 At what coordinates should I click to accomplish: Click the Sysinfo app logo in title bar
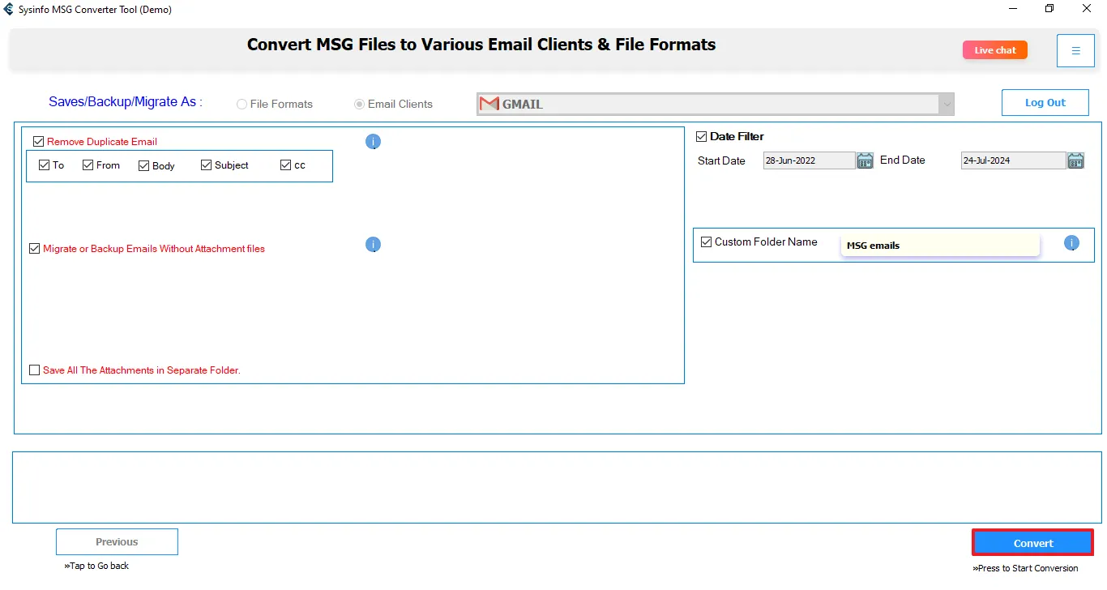[9, 10]
